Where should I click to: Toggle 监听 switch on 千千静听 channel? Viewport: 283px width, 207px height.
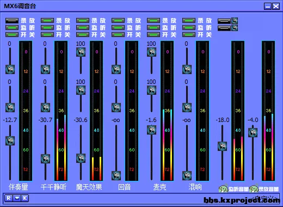(47, 28)
